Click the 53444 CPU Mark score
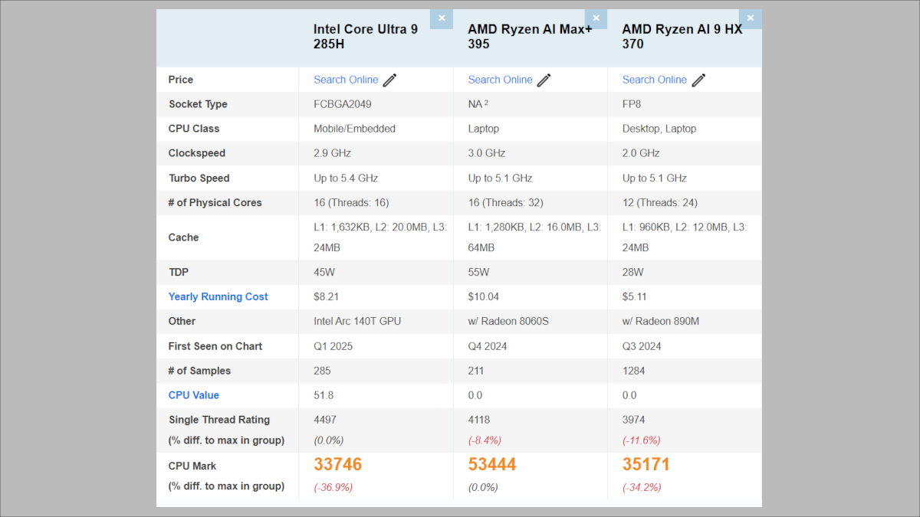This screenshot has height=517, width=920. point(493,463)
